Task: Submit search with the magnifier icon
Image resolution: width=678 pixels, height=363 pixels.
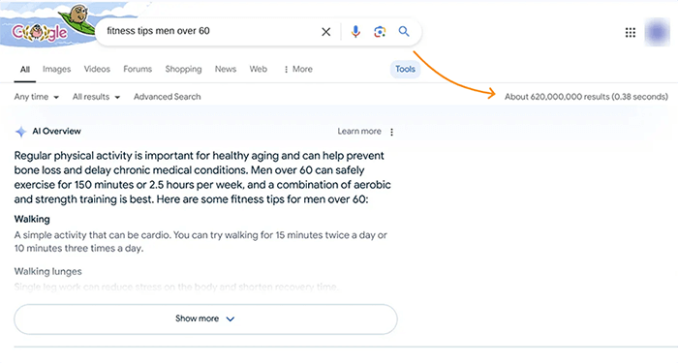Action: pyautogui.click(x=404, y=32)
